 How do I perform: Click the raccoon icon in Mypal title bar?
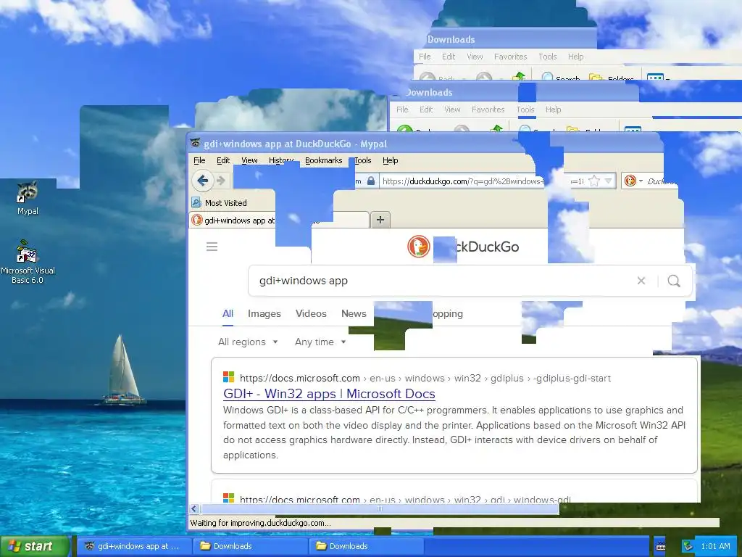(195, 143)
